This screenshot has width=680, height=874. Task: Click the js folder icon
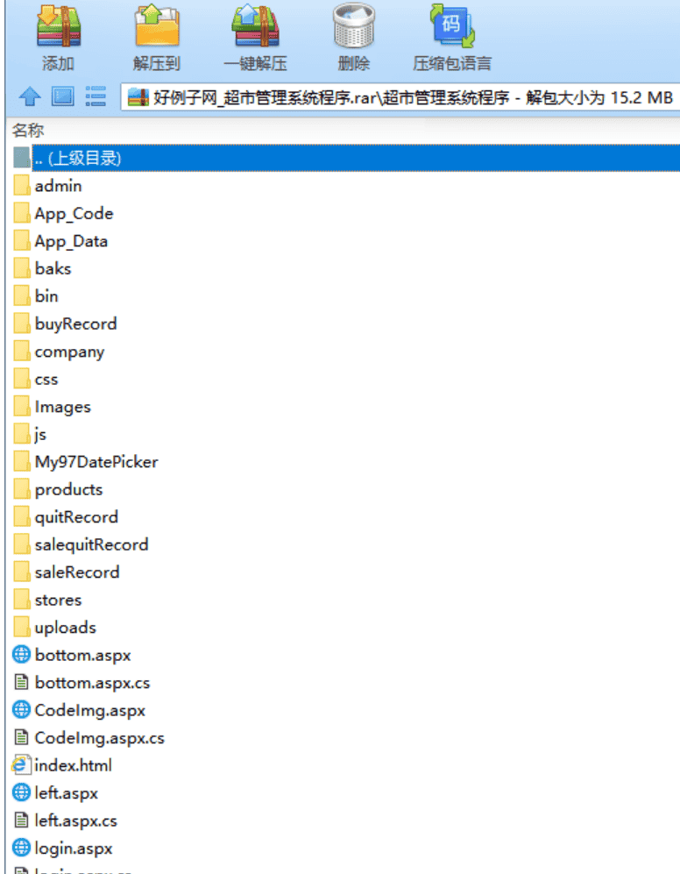(x=22, y=434)
